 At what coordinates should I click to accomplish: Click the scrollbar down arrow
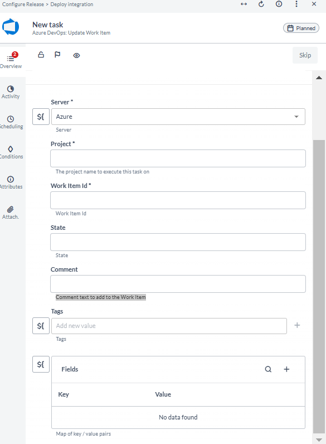(x=319, y=440)
